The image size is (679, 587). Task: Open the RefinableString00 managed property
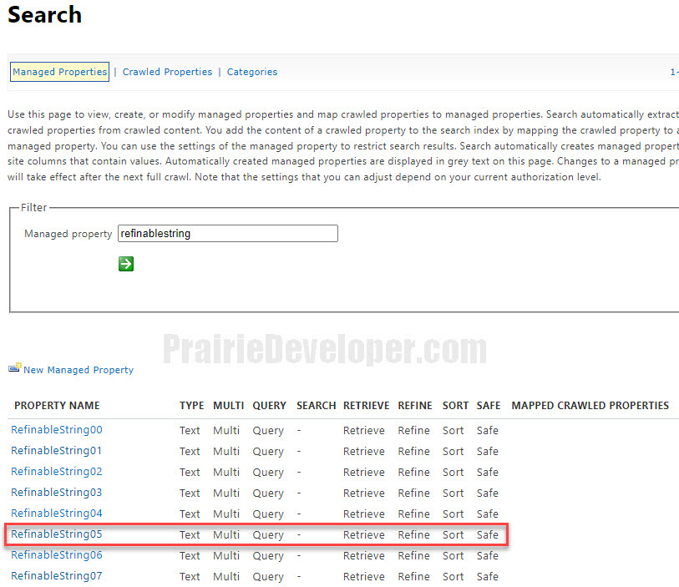click(56, 429)
